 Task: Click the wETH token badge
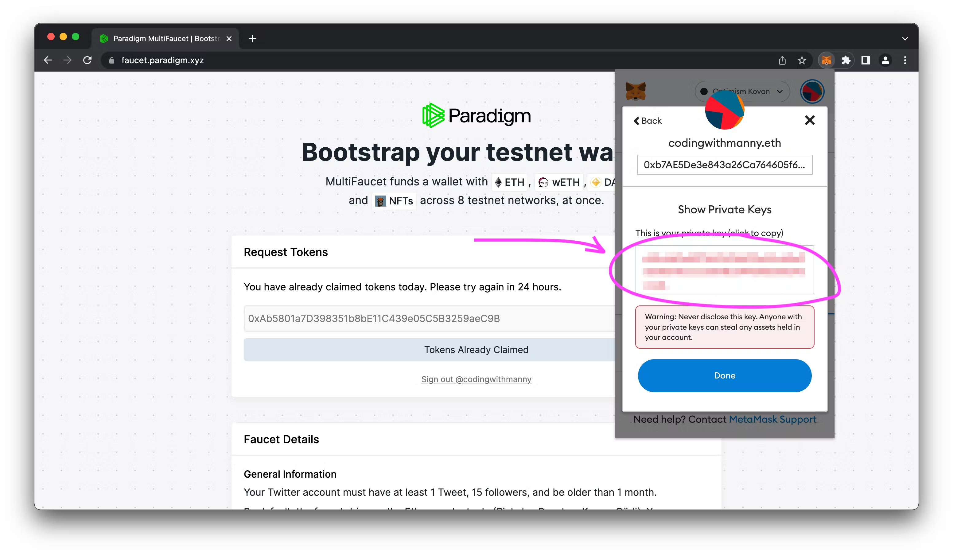click(x=559, y=182)
